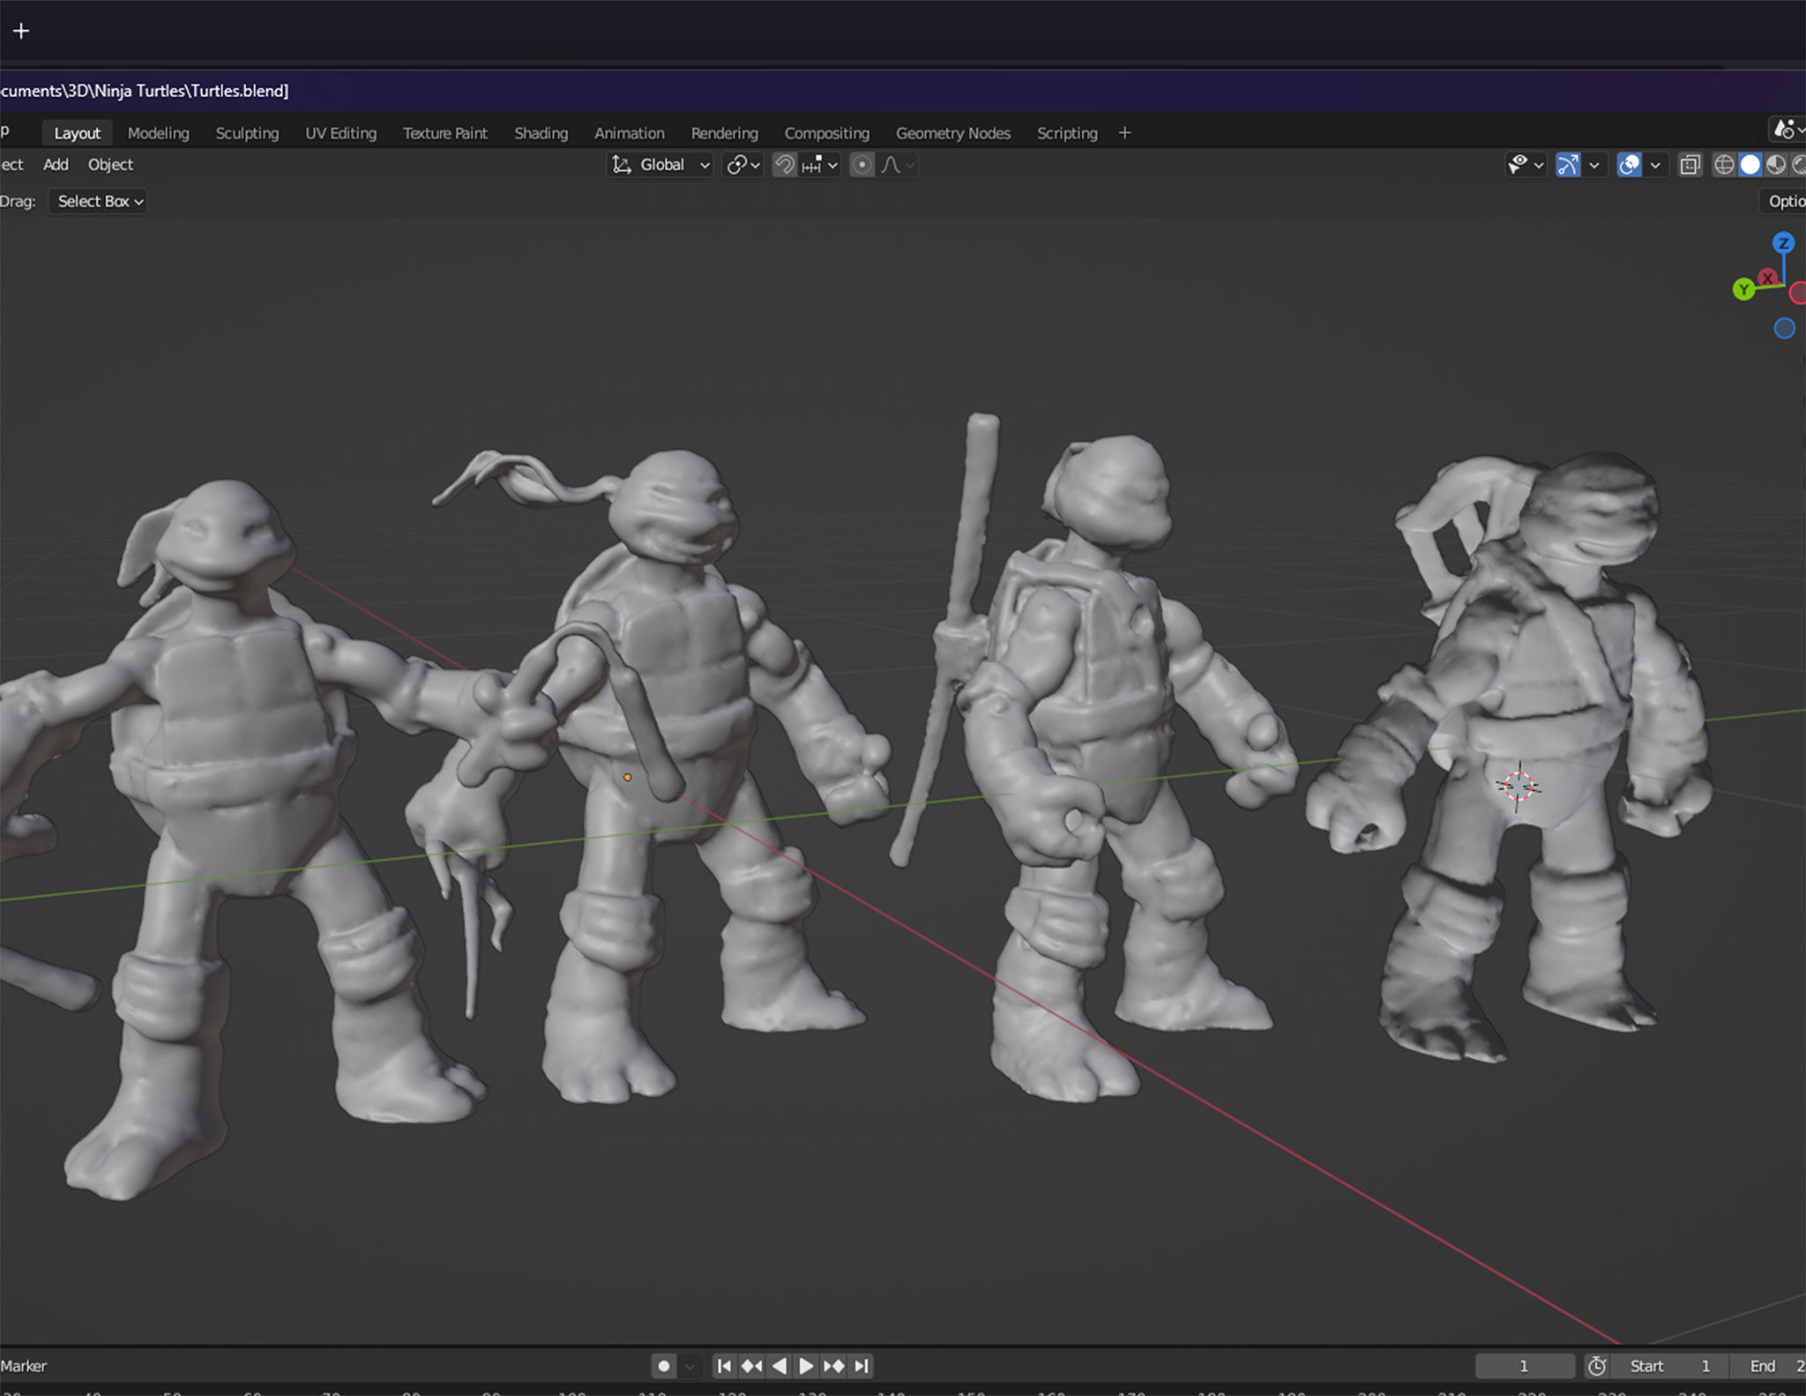Enable snapping with the magnet icon
This screenshot has width=1806, height=1396.
point(785,165)
